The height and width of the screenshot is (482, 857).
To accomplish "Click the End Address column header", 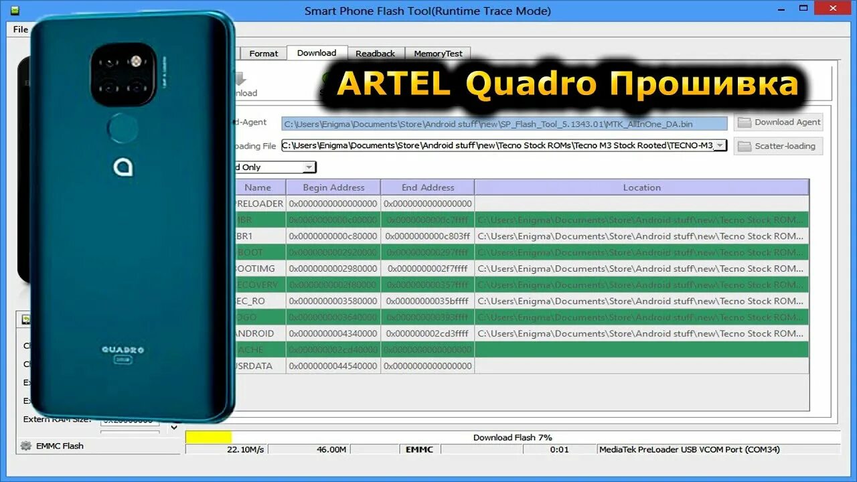I will pos(428,187).
